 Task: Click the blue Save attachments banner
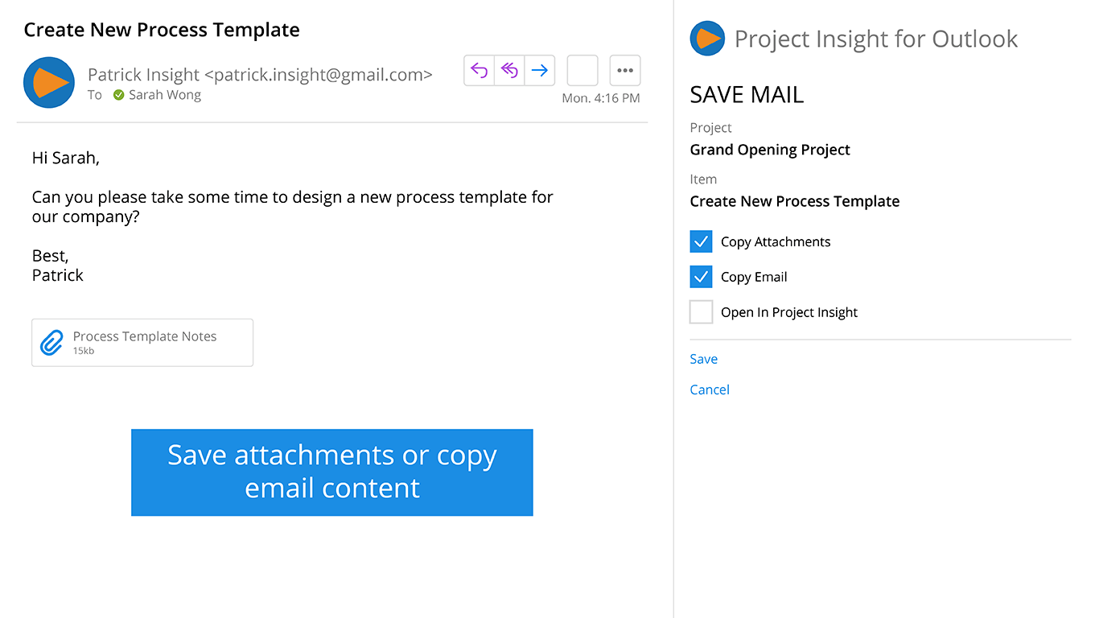pos(331,472)
